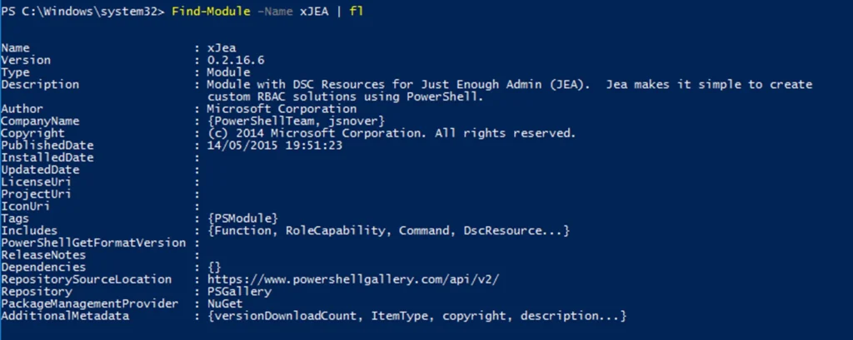Click the version number 0.2.16.6
The image size is (853, 340).
(x=235, y=61)
